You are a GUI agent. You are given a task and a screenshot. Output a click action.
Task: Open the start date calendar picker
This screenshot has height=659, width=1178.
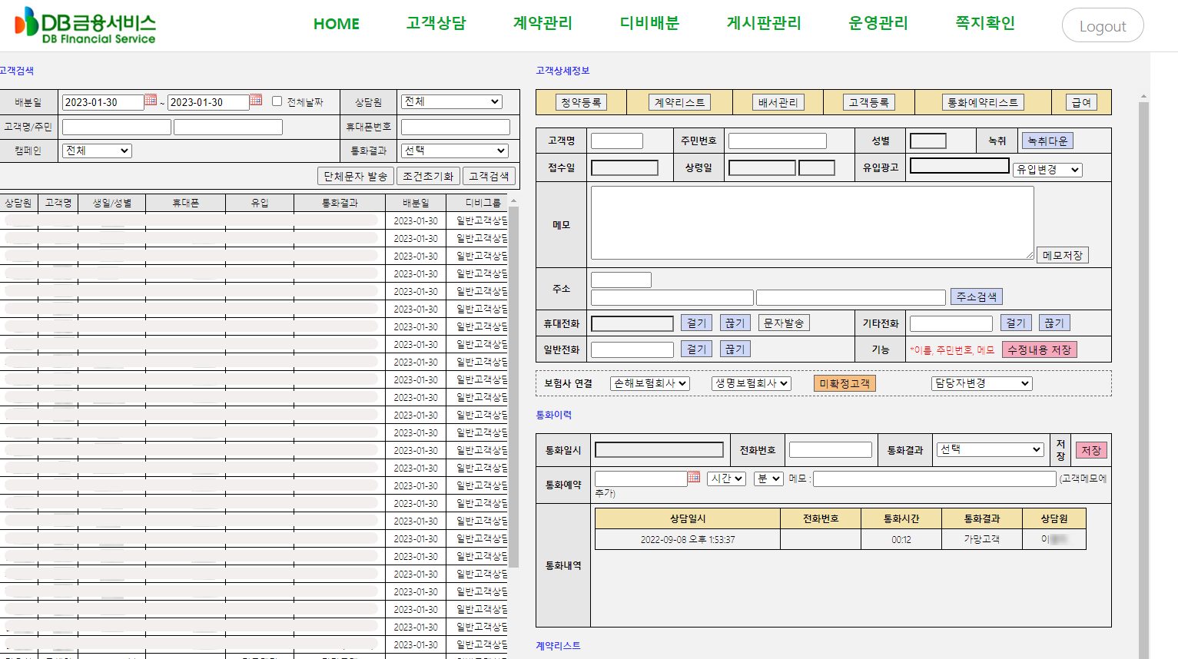tap(151, 101)
